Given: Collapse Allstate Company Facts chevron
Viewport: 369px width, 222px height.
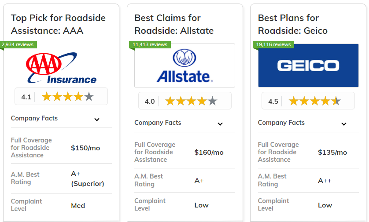Looking at the screenshot, I should tap(220, 124).
